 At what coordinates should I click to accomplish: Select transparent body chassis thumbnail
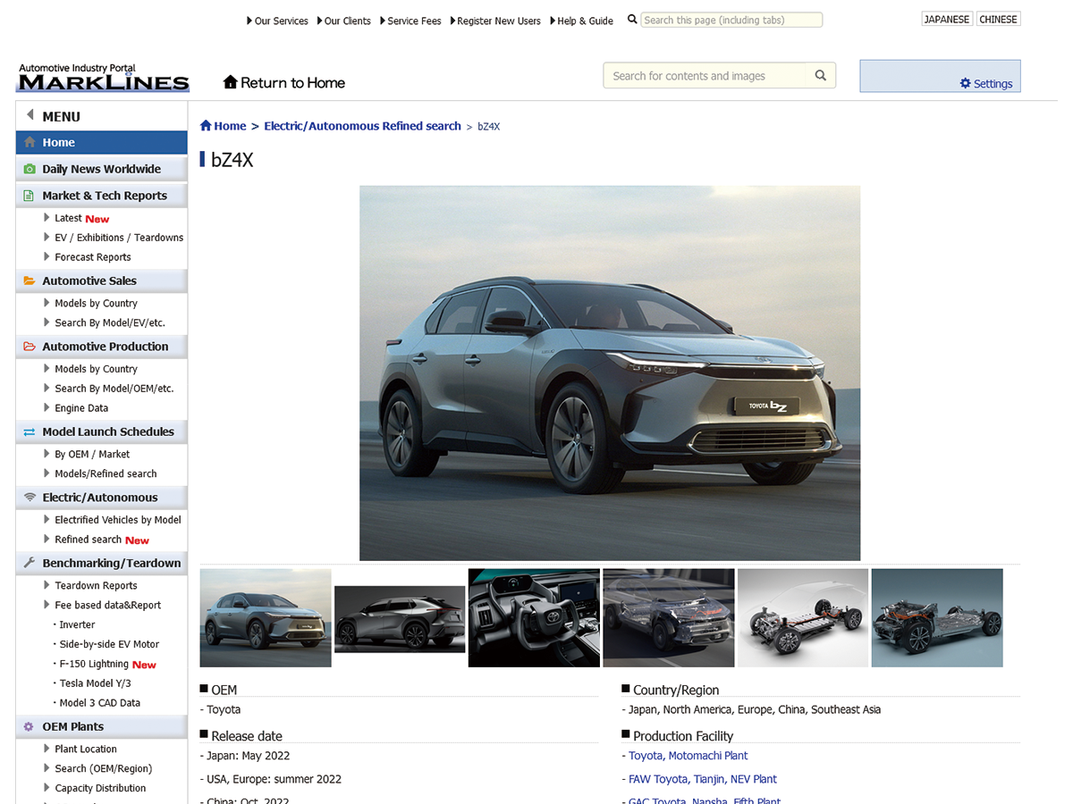point(669,618)
